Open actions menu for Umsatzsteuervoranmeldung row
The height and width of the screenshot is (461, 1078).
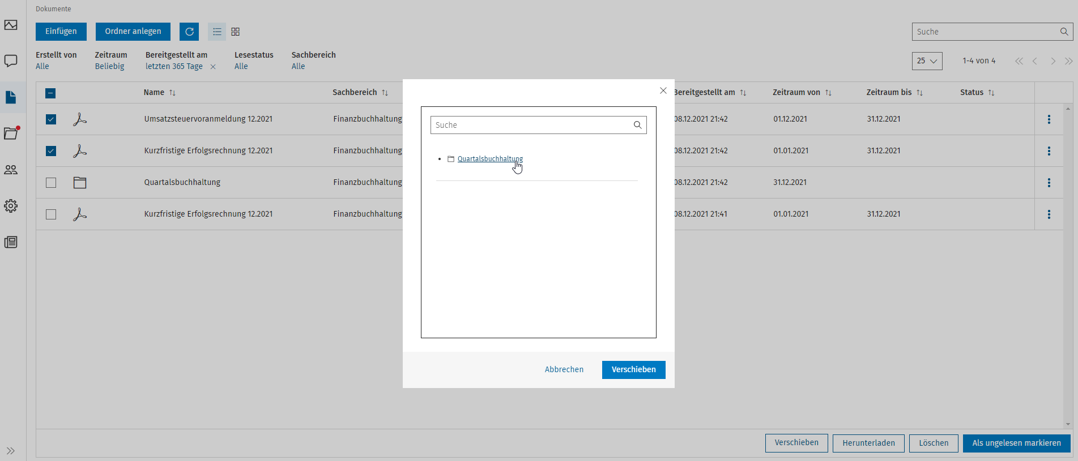(x=1049, y=119)
